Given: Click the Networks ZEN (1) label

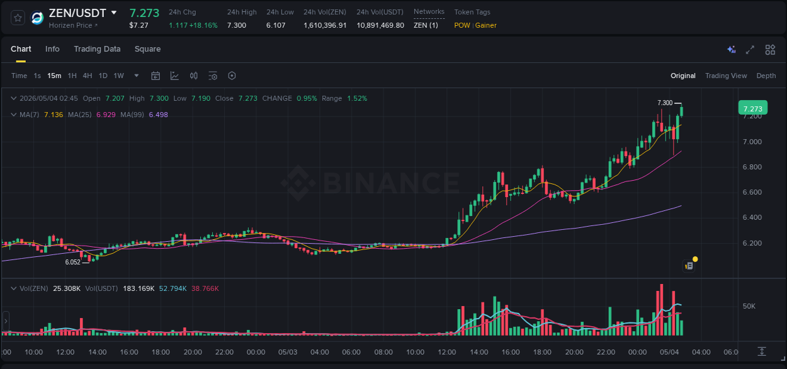Looking at the screenshot, I should click(426, 25).
